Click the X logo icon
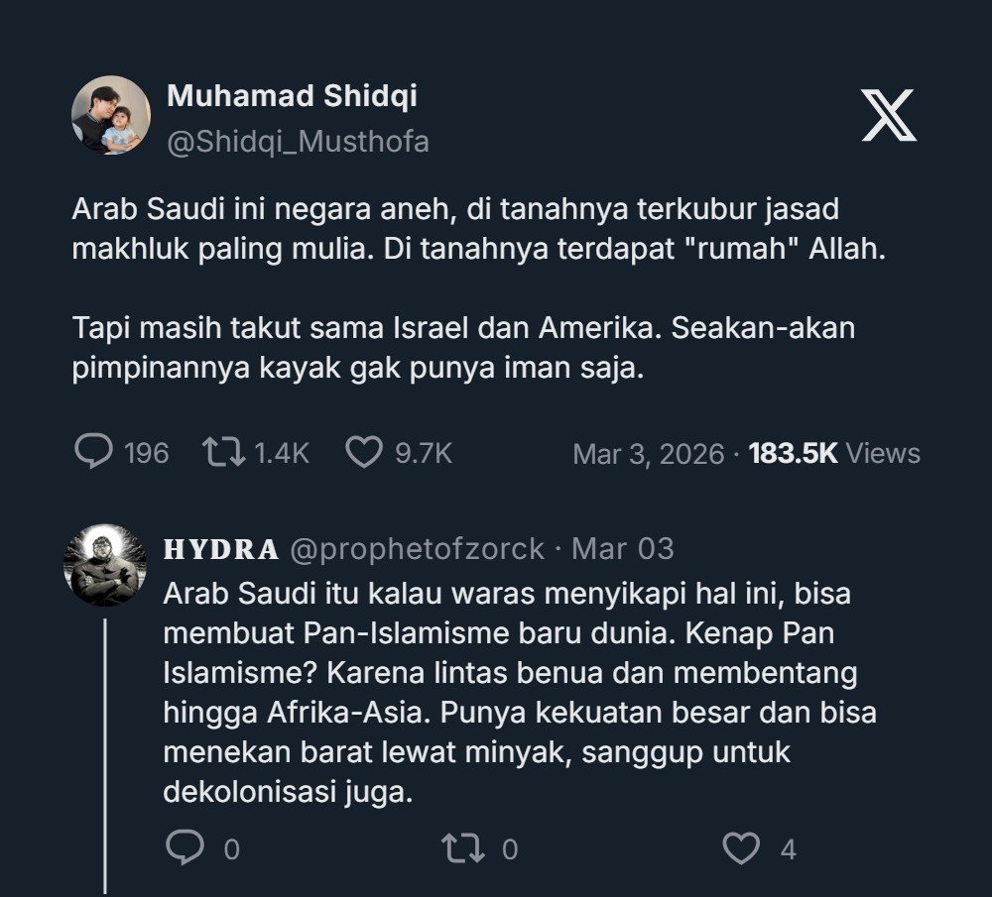The width and height of the screenshot is (992, 897). coord(889,115)
